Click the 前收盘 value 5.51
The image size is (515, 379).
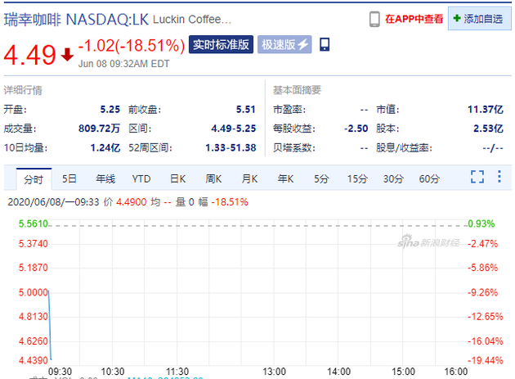pos(246,109)
